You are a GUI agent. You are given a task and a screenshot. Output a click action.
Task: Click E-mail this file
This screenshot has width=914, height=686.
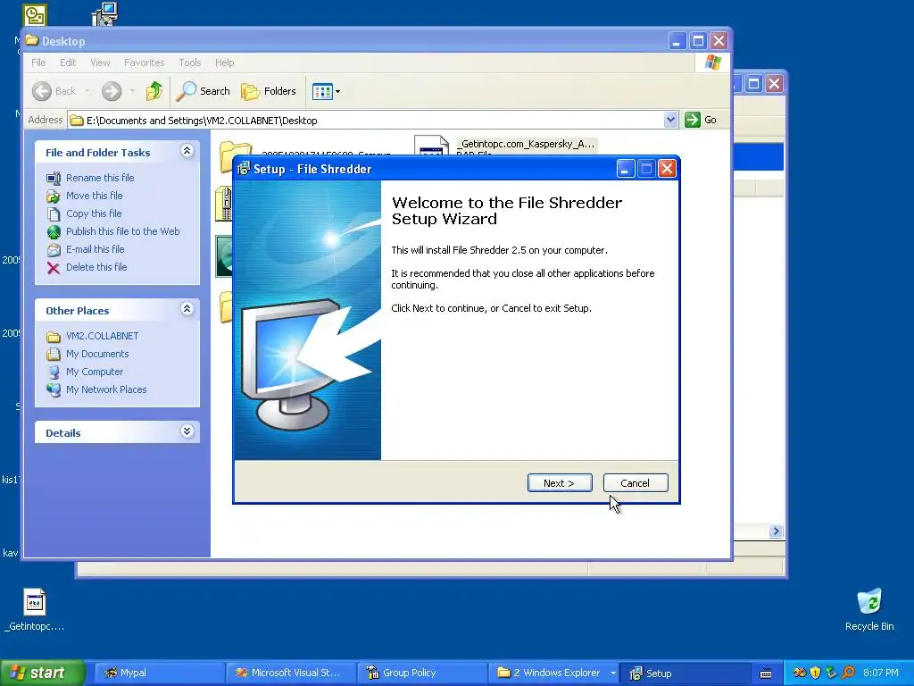coord(95,249)
